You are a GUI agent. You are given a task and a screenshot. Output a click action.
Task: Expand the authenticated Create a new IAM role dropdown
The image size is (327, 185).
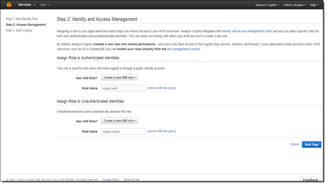pos(119,78)
